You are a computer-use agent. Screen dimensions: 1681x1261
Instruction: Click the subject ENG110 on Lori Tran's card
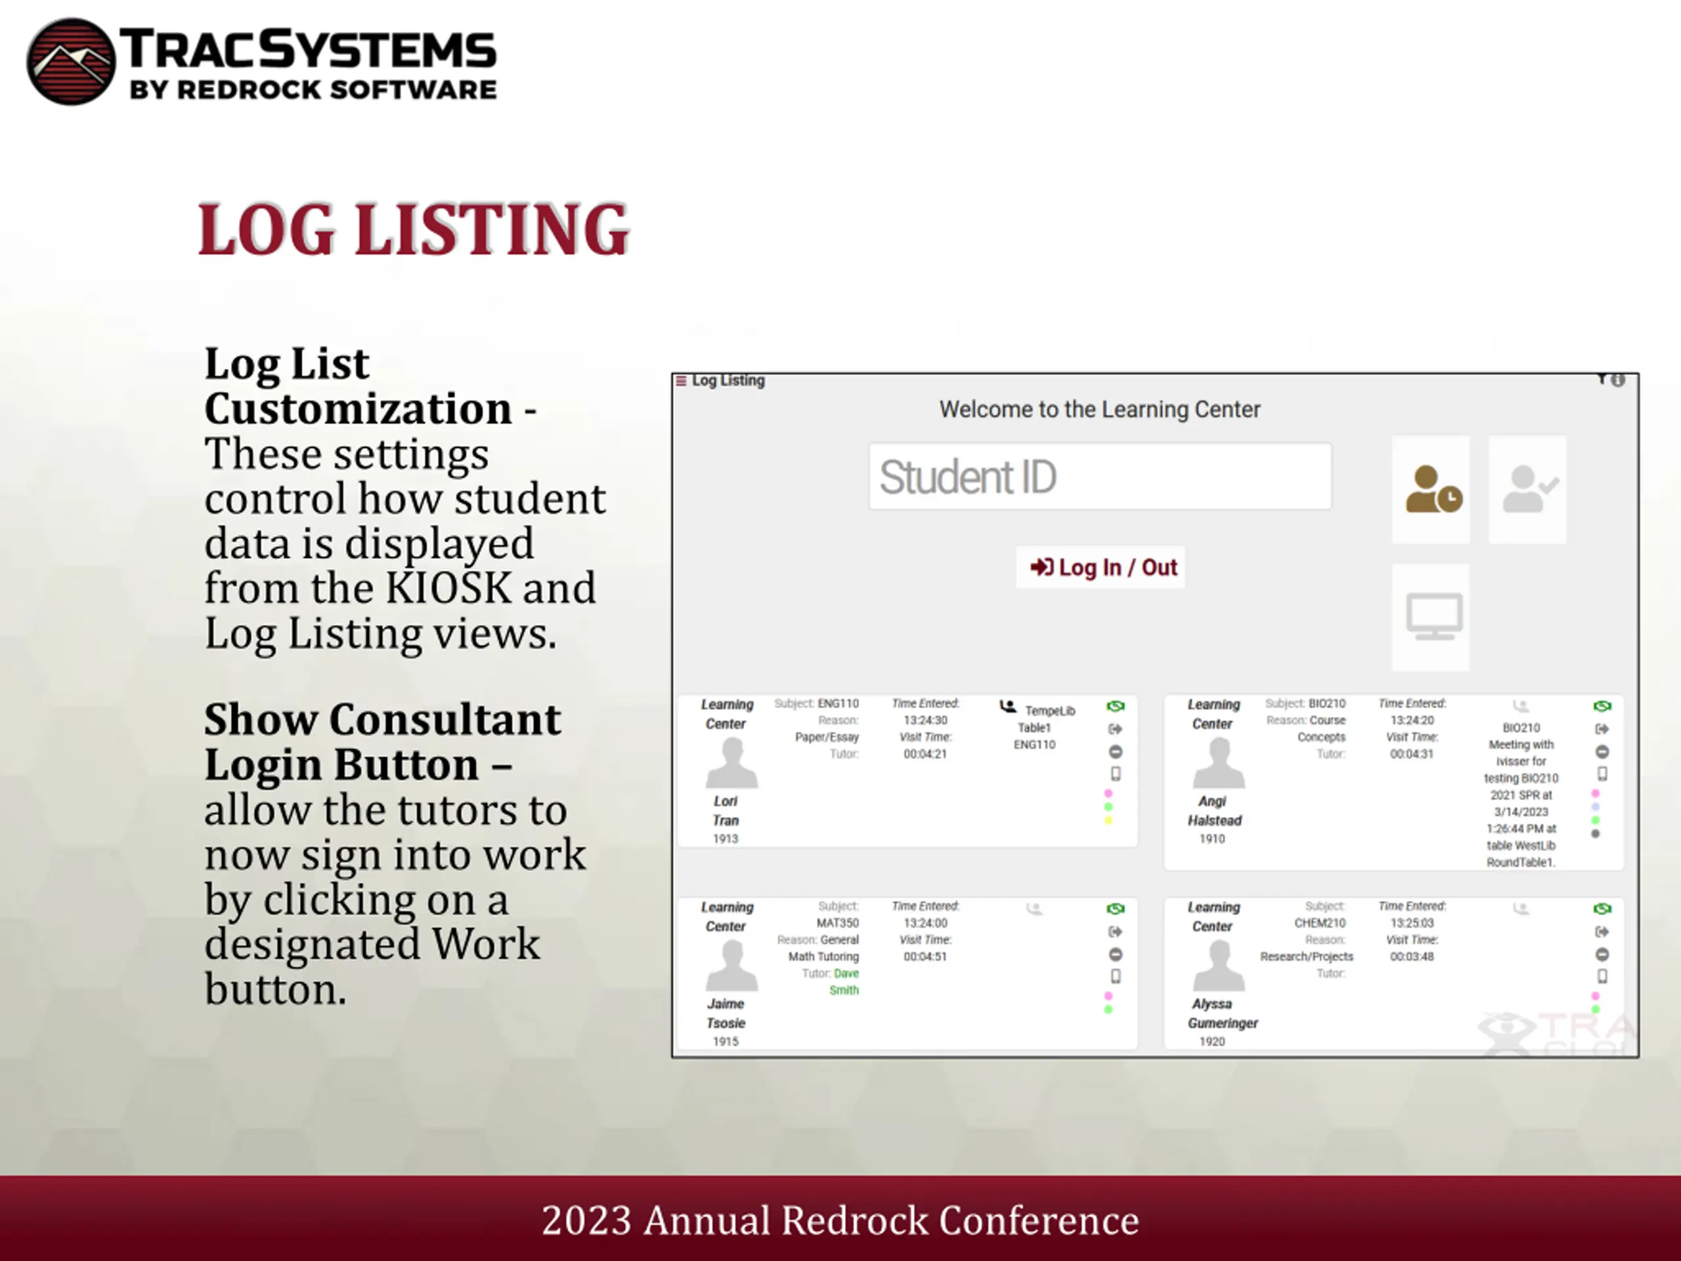click(x=839, y=704)
